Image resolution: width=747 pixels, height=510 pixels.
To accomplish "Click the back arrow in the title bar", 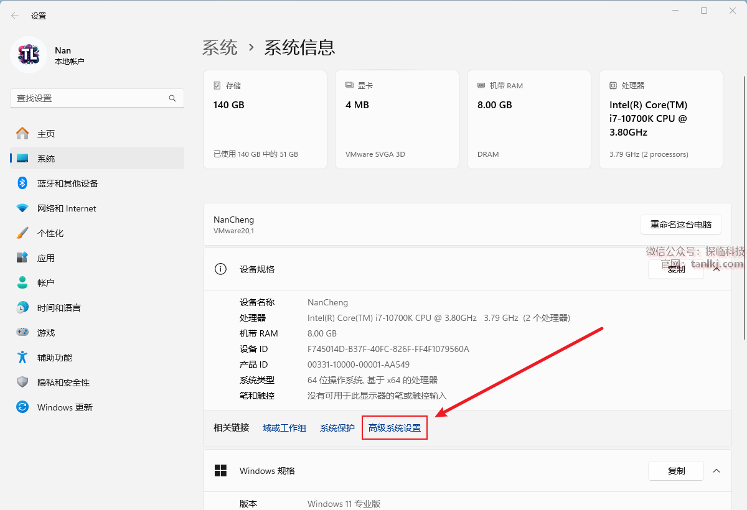I will pos(15,16).
